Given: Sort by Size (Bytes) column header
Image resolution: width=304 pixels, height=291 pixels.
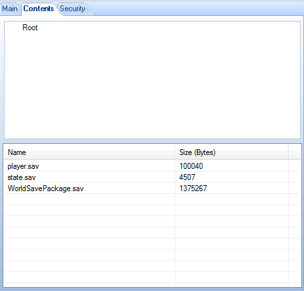Looking at the screenshot, I should click(x=231, y=152).
